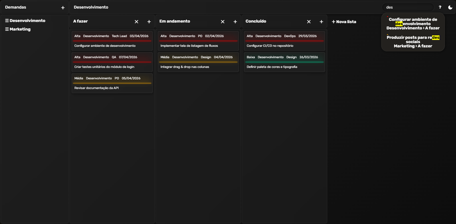Create a new list with Nova lista

(344, 22)
